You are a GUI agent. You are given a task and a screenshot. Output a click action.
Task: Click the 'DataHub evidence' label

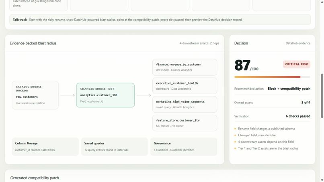click(298, 43)
